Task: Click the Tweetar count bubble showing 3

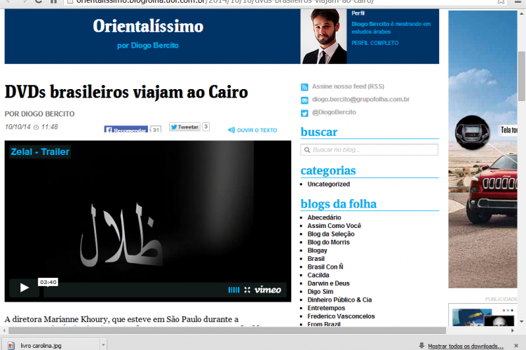Action: [x=206, y=126]
